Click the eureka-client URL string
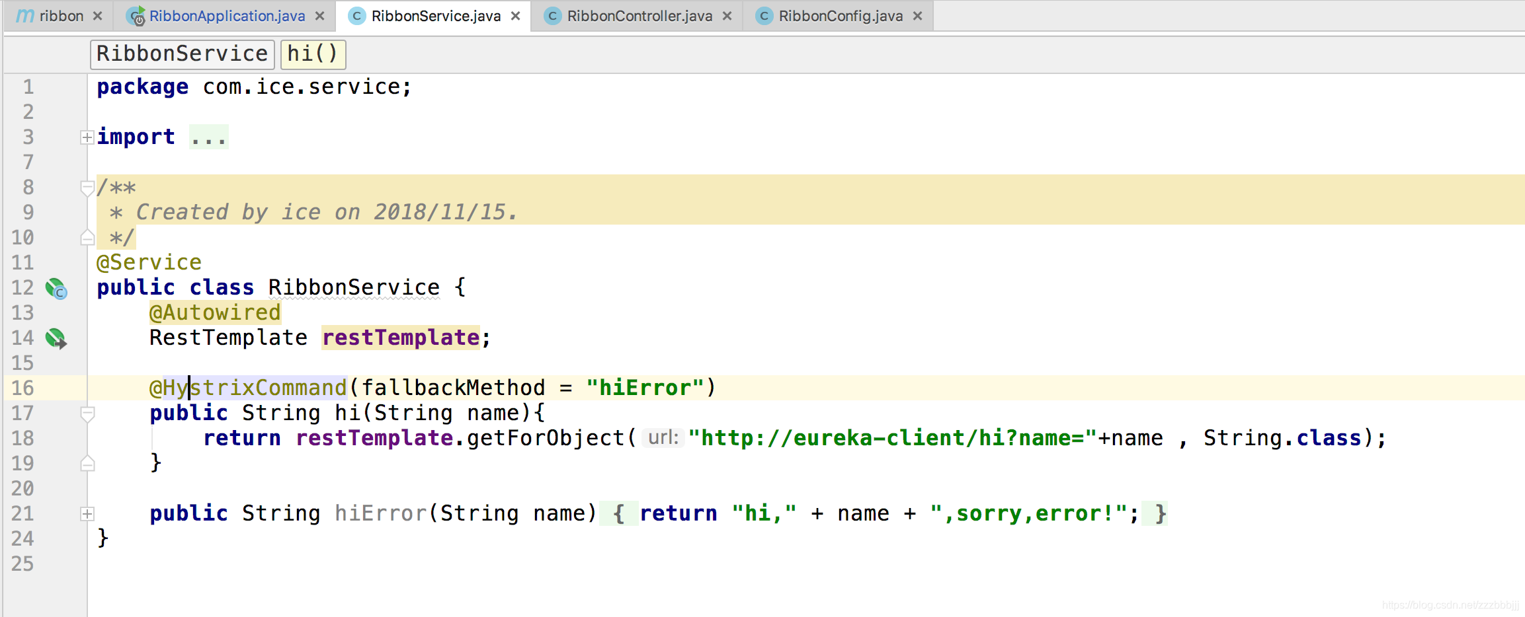This screenshot has width=1525, height=617. click(893, 438)
